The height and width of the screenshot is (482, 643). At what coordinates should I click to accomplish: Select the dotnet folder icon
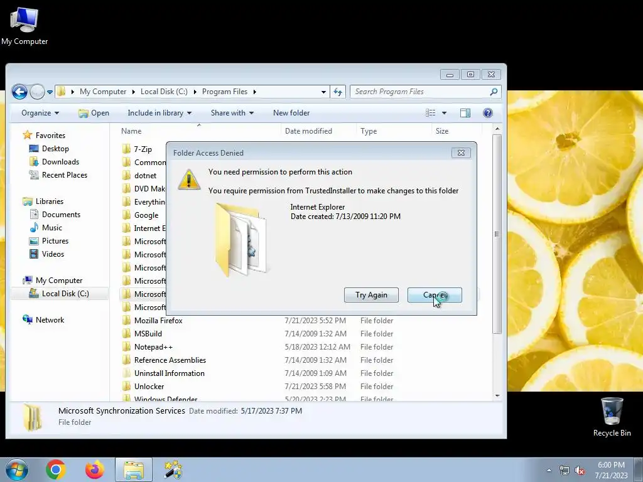(126, 176)
